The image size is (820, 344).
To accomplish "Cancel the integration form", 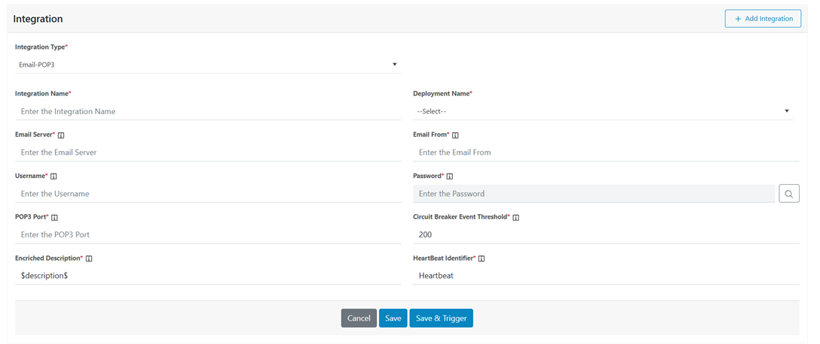I will pos(358,318).
